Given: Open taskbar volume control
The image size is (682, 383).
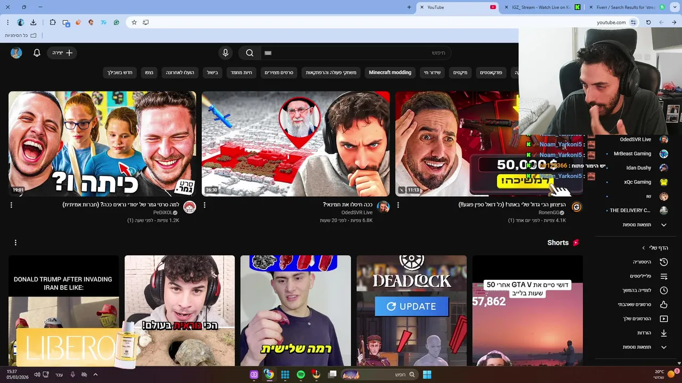Looking at the screenshot, I should [x=37, y=374].
